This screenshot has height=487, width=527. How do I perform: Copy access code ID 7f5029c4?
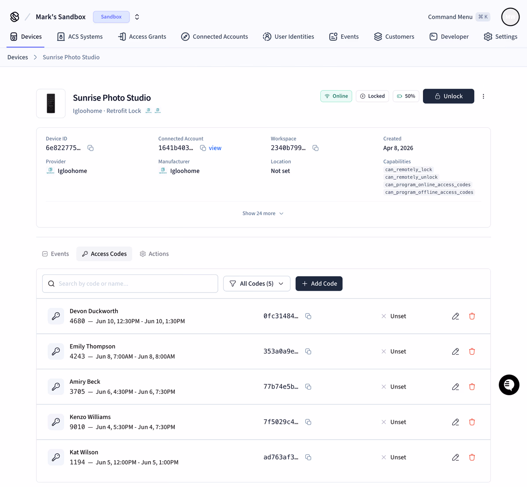pyautogui.click(x=308, y=422)
